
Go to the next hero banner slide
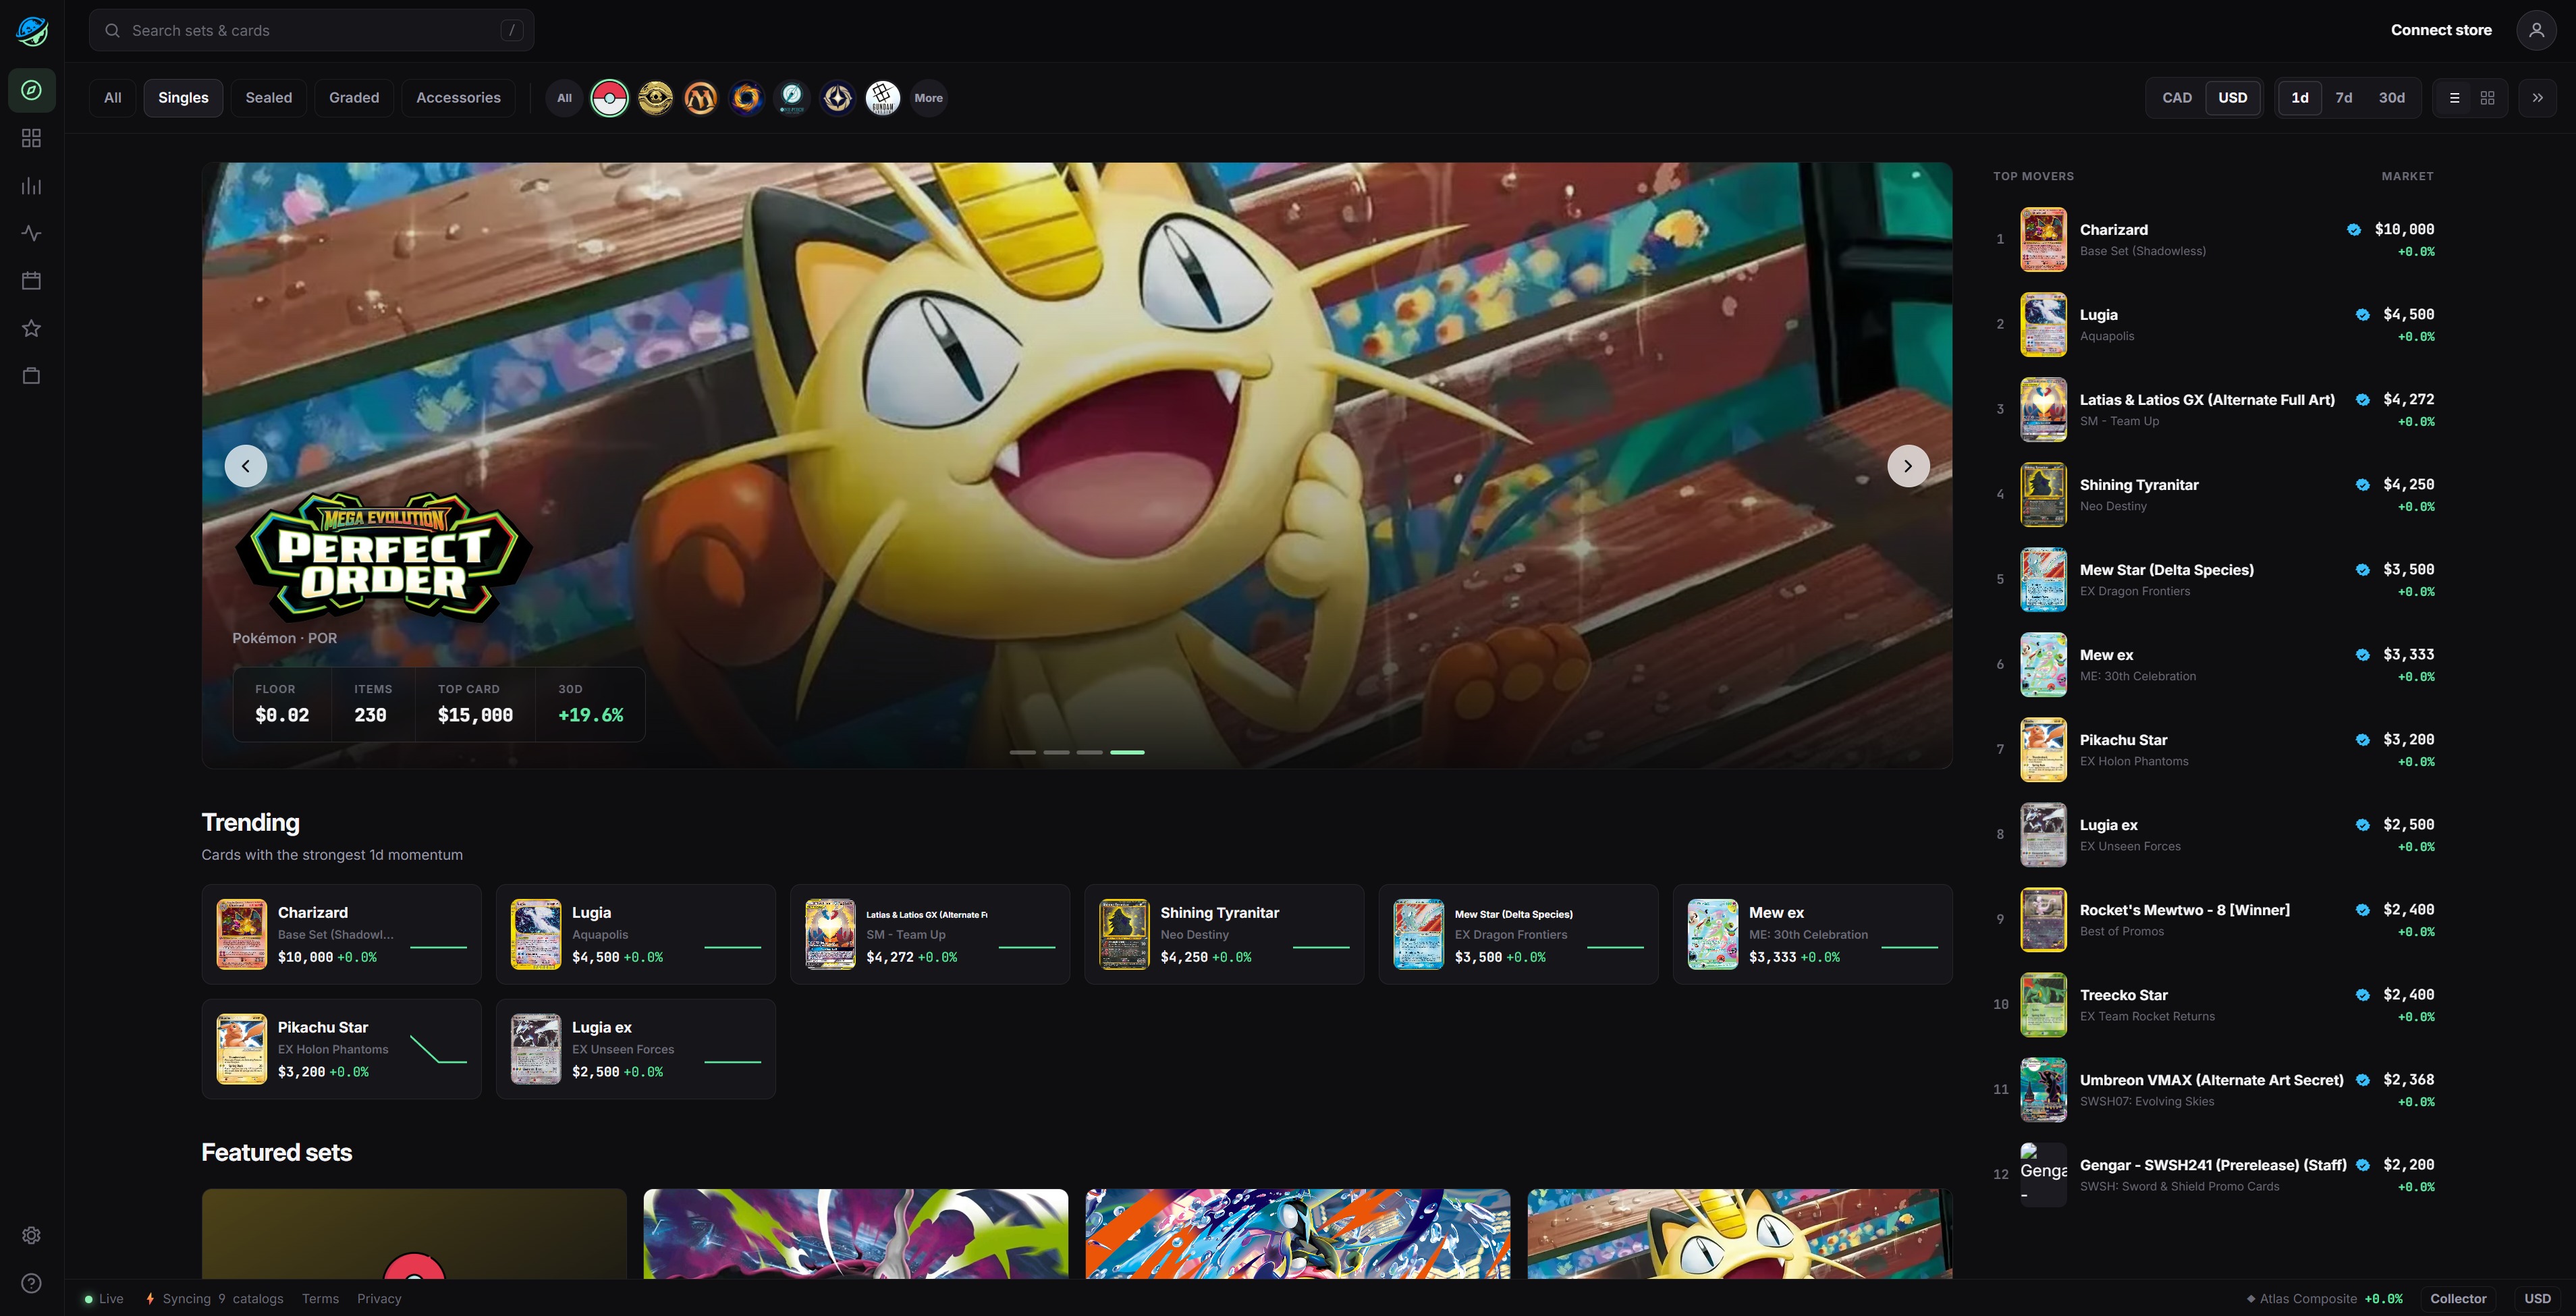[x=1908, y=466]
